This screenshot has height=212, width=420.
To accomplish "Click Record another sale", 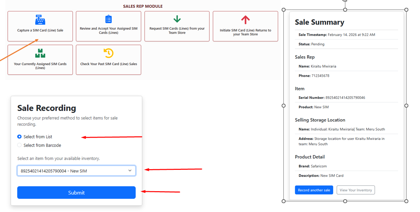I will pyautogui.click(x=314, y=190).
